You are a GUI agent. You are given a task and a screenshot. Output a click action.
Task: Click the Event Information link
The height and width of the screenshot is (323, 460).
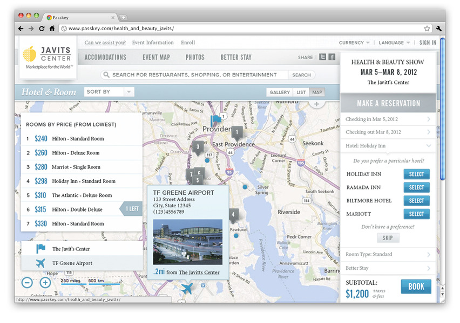tap(153, 43)
